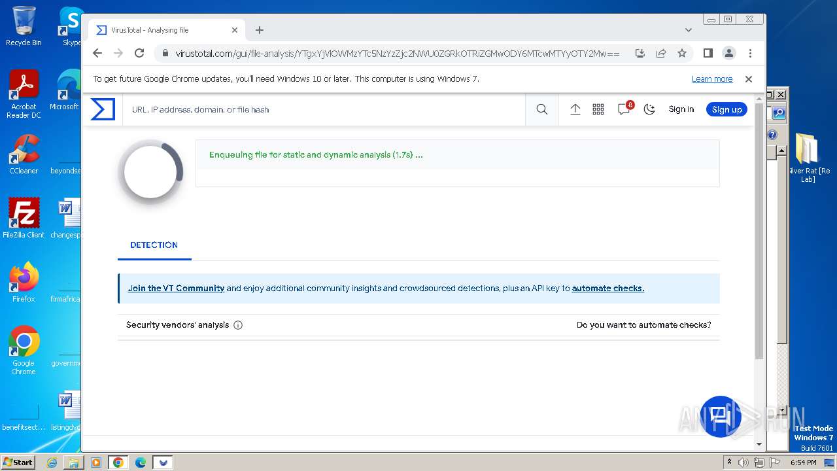This screenshot has width=837, height=471.
Task: Toggle Chrome side panel icon
Action: tap(708, 53)
